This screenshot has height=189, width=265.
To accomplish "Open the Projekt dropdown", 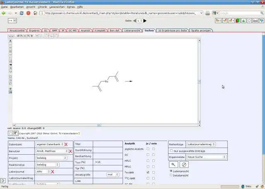I will pos(51,158).
